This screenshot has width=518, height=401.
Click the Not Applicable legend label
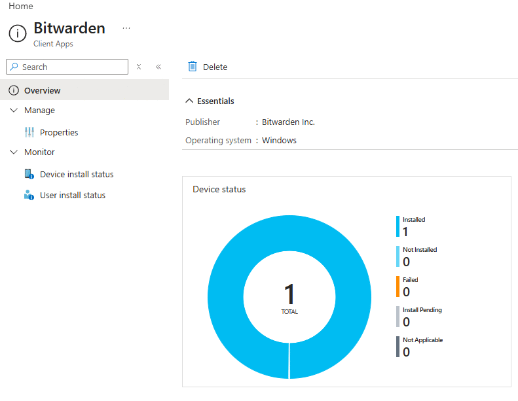pyautogui.click(x=423, y=340)
